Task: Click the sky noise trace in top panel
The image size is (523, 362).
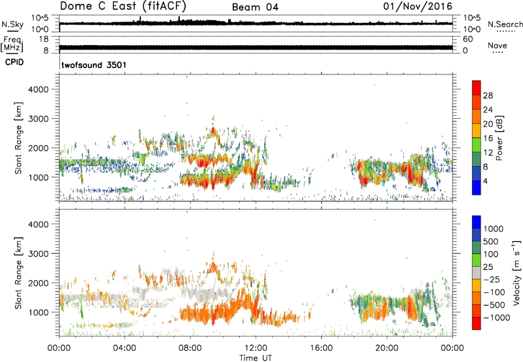Action: (256, 24)
